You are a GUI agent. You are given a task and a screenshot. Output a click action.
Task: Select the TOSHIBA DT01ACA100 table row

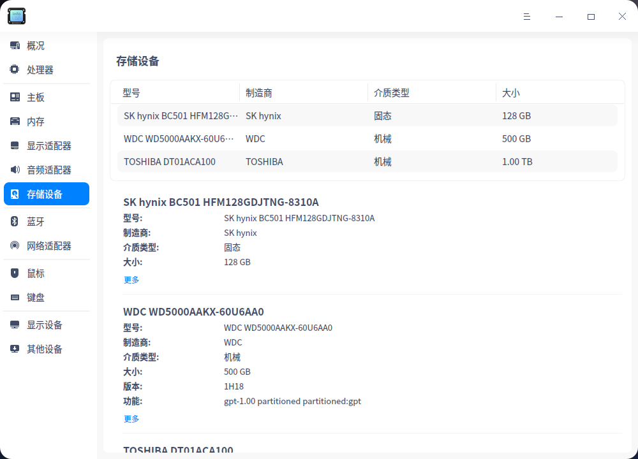(367, 161)
